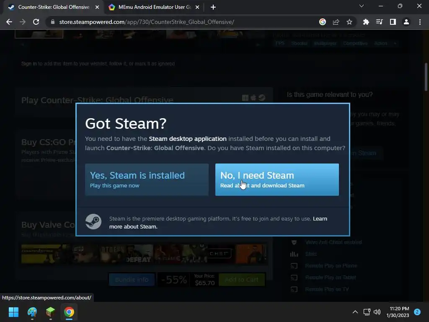Open the Paint app in the taskbar
Screen dimensions: 429x322
[32, 312]
